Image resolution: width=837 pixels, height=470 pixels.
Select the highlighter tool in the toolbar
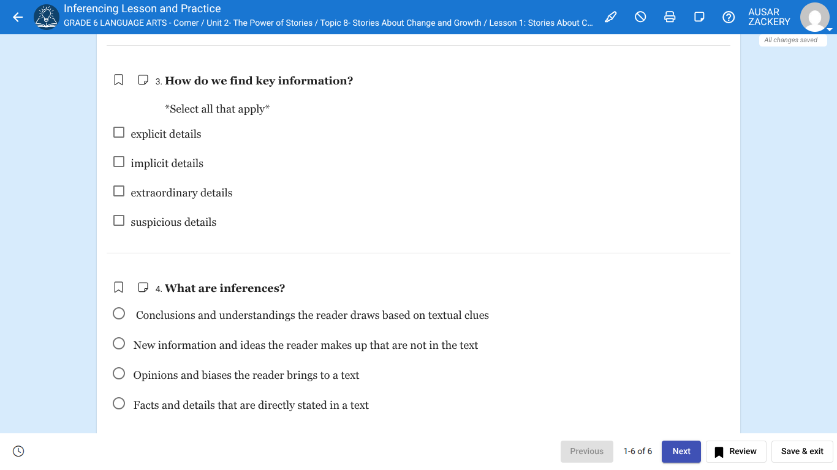(x=611, y=17)
